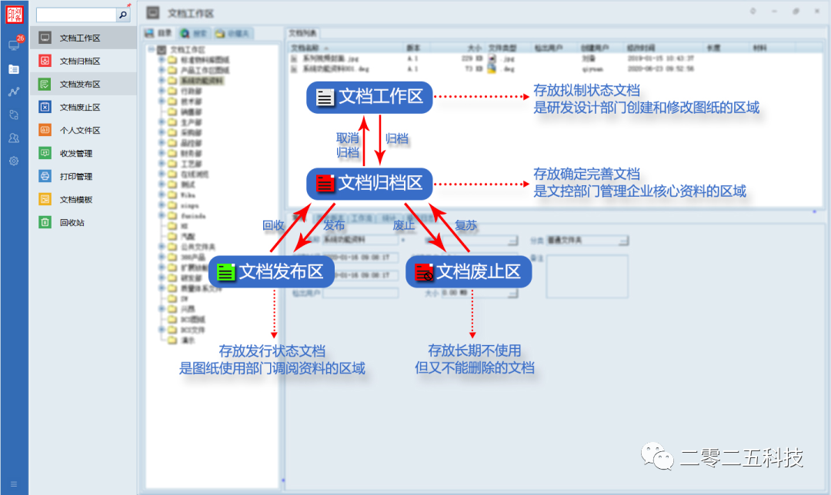Collapse the 文档工作区 root tree node

pyautogui.click(x=152, y=49)
